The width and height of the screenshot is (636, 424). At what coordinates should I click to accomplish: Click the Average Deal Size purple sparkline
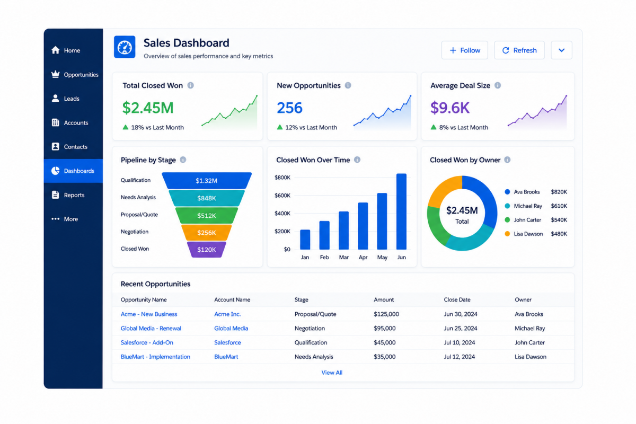(x=537, y=112)
